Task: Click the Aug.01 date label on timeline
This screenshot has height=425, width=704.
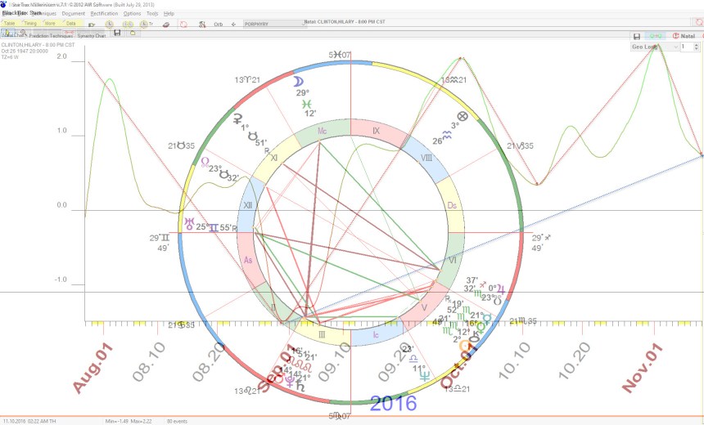Action: (93, 369)
